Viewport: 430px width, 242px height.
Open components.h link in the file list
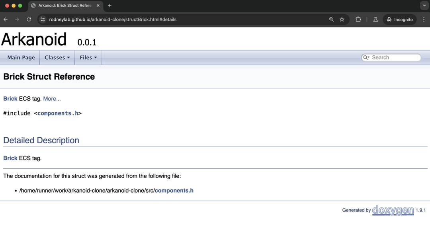click(x=174, y=191)
